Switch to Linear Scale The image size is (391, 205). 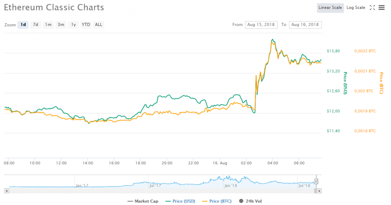tap(330, 8)
